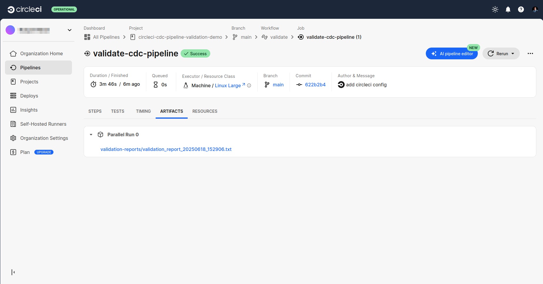Open the TIMING tab
The width and height of the screenshot is (543, 284).
143,111
